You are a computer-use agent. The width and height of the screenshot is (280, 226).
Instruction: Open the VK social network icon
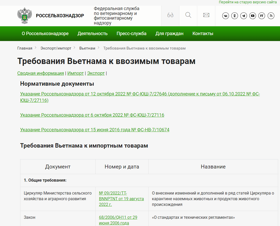point(226,16)
